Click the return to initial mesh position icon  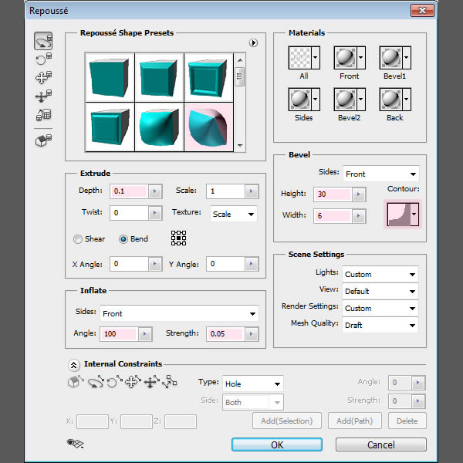[43, 140]
